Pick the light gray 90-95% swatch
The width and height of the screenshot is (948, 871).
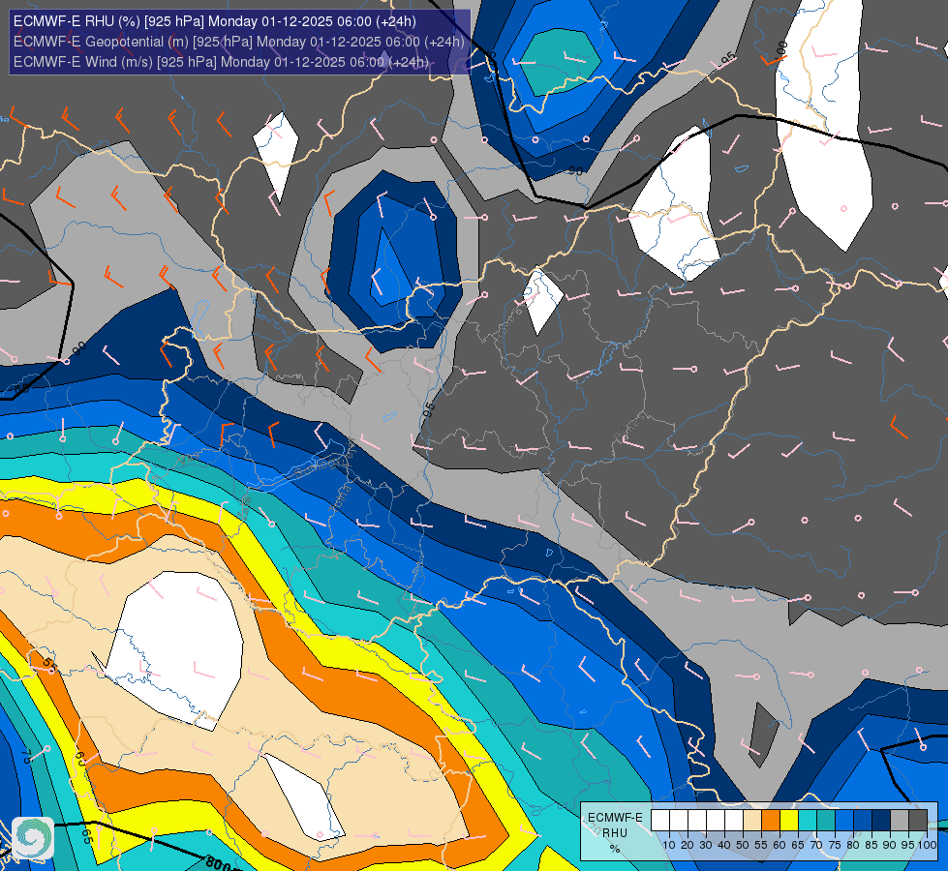click(899, 821)
